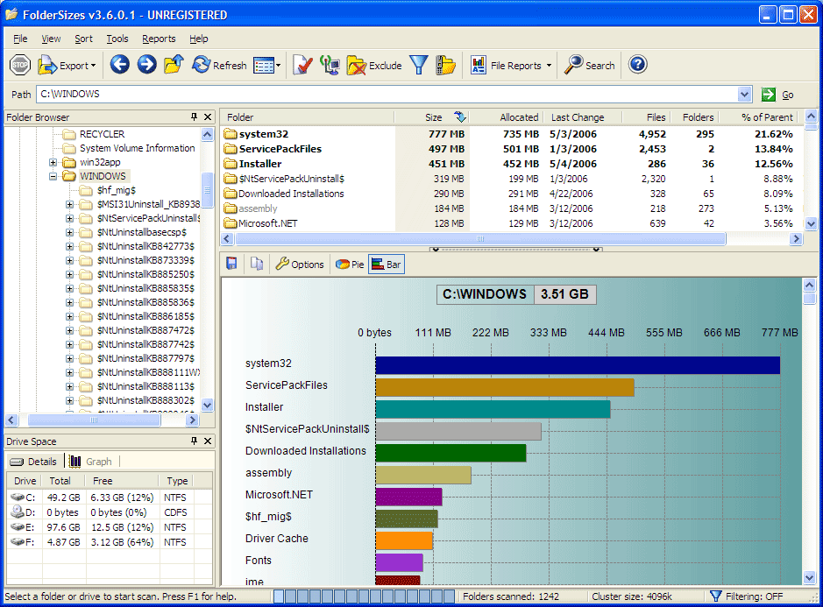Collapse the WINDOWS tree node
Screen dimensions: 823x607
(53, 176)
